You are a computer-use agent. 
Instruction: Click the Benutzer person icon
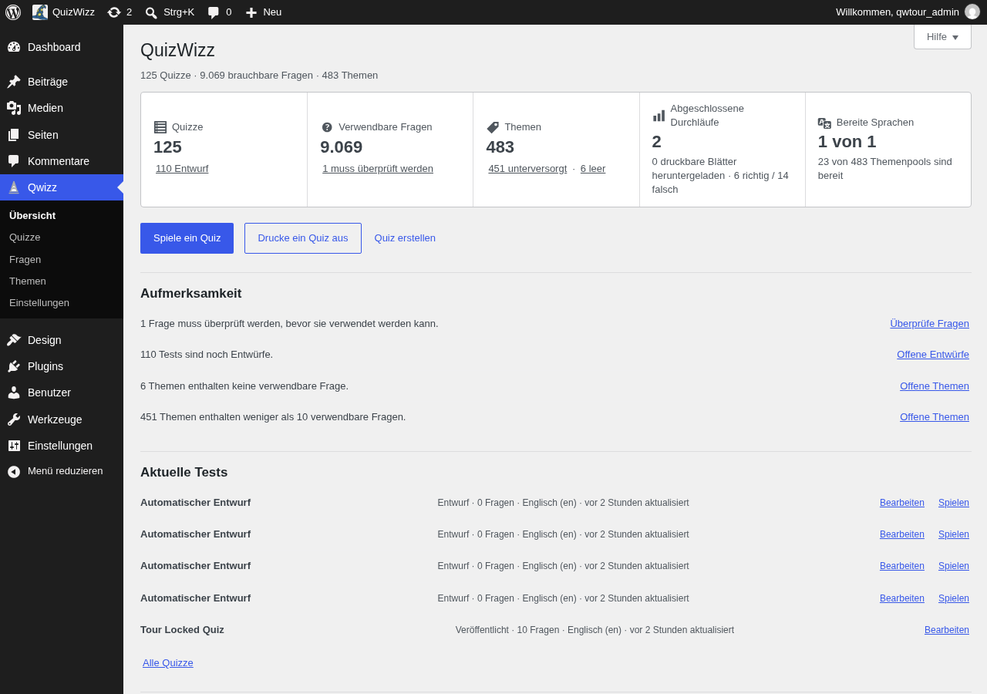coord(14,392)
